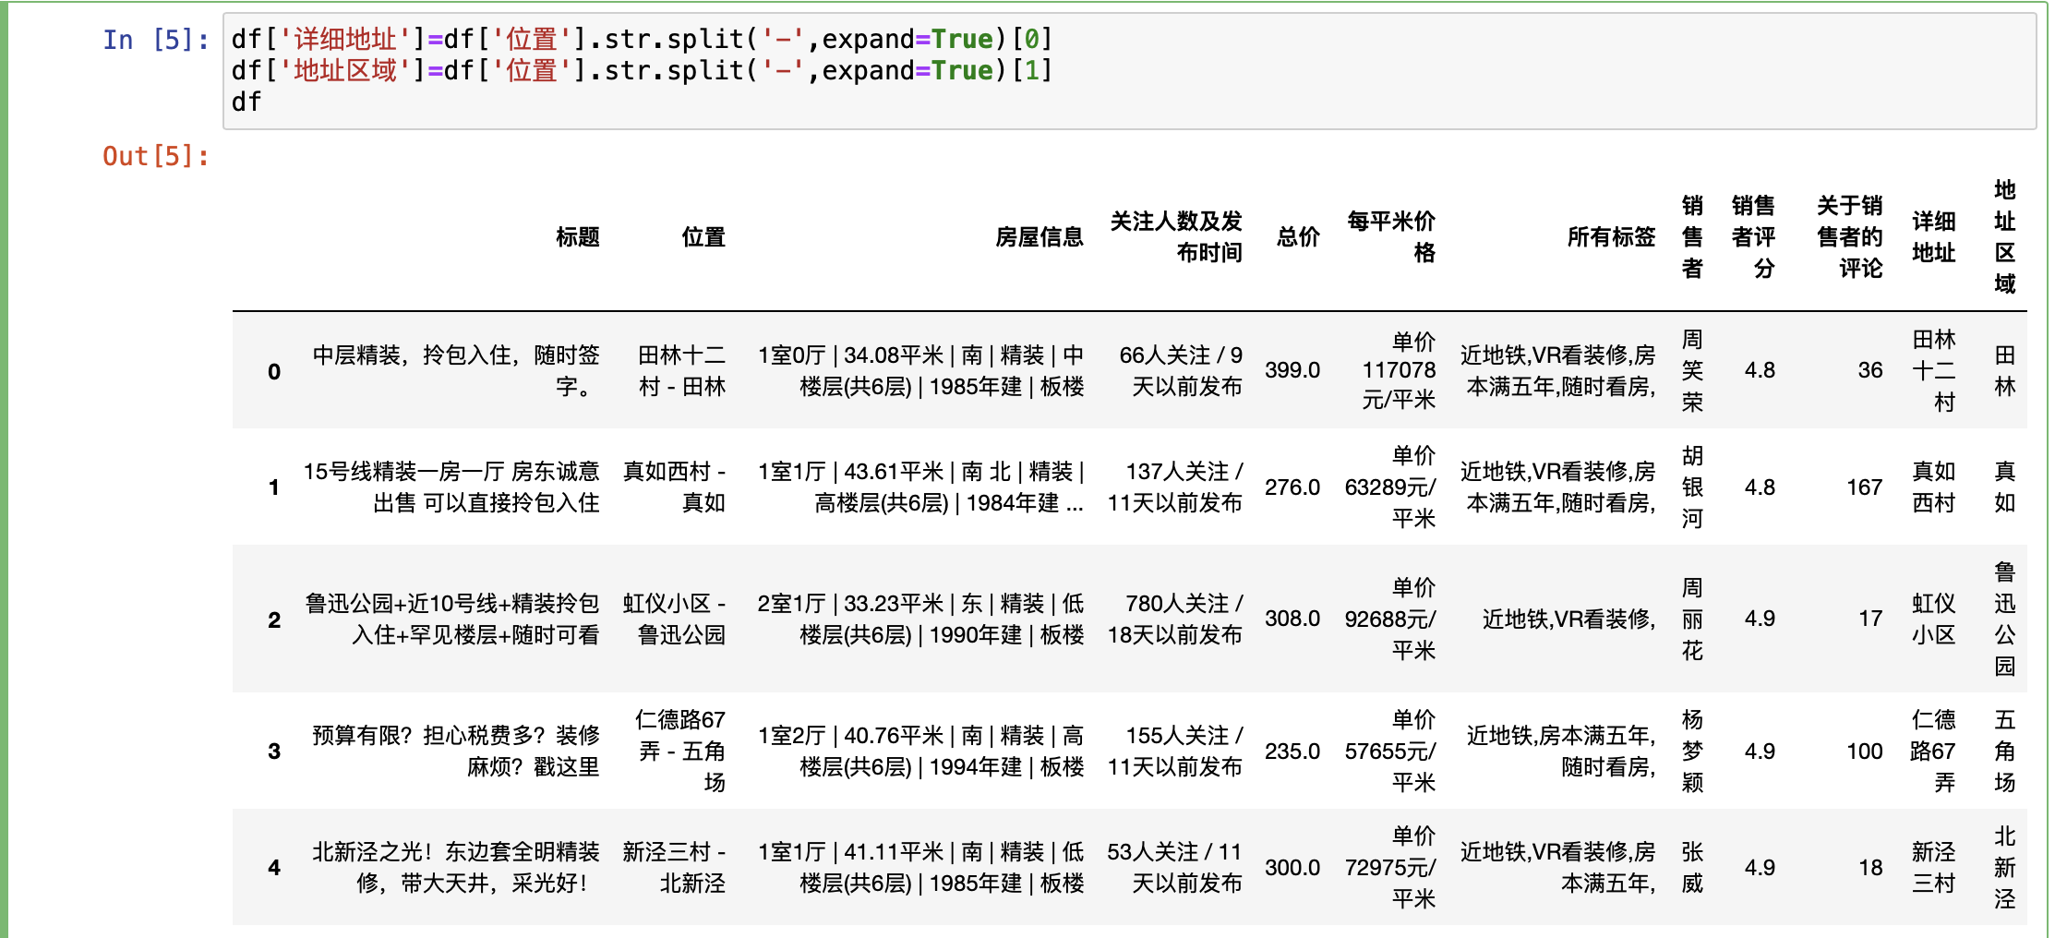Click unit price '单价117078元/平米'
2055x938 pixels.
(x=1399, y=371)
